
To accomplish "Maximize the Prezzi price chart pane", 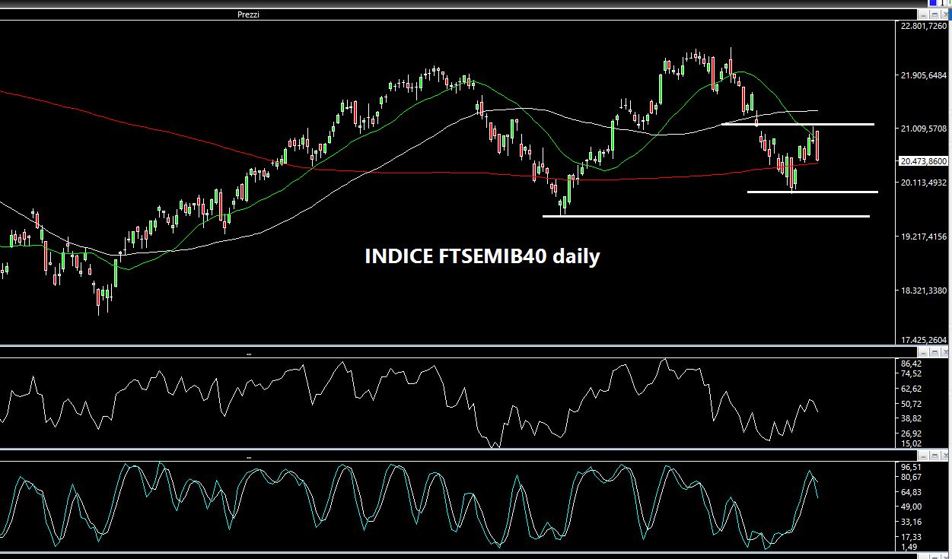I will [x=934, y=14].
